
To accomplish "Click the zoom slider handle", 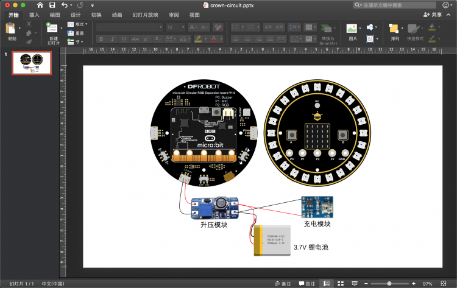I will (x=389, y=283).
